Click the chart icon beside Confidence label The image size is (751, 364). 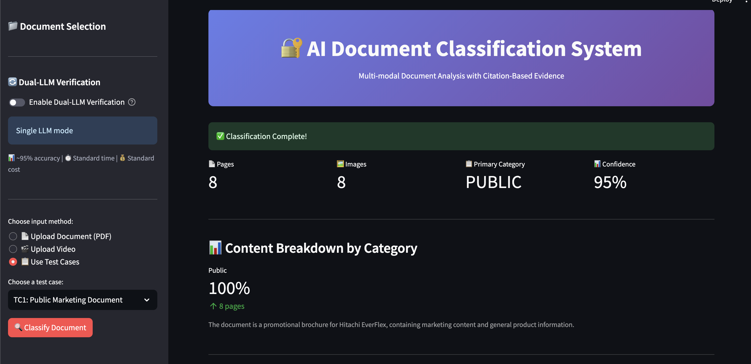click(597, 164)
